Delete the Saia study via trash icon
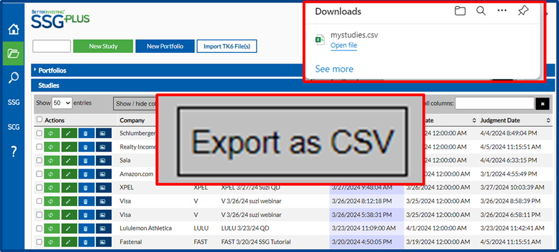 [86, 160]
